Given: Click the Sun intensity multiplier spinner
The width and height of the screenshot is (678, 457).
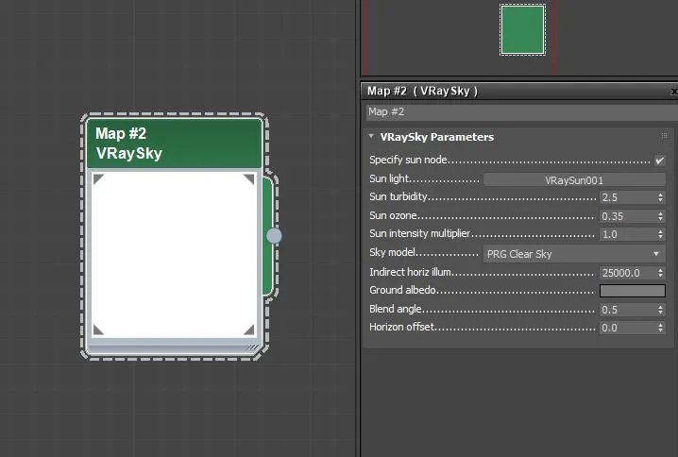Looking at the screenshot, I should pos(660,234).
